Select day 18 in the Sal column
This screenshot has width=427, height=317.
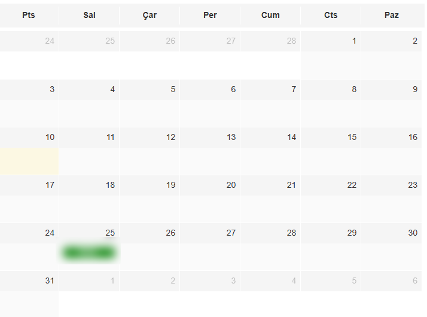click(x=110, y=185)
